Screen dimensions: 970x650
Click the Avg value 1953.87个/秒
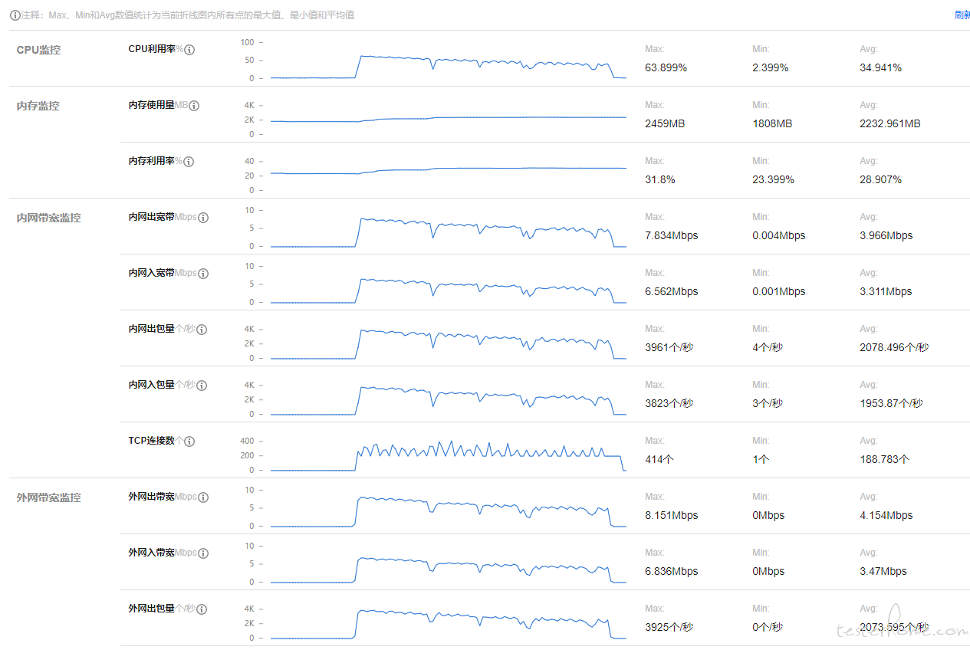(x=892, y=403)
